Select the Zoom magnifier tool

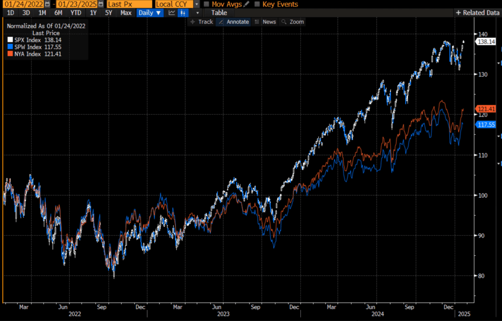pos(292,22)
